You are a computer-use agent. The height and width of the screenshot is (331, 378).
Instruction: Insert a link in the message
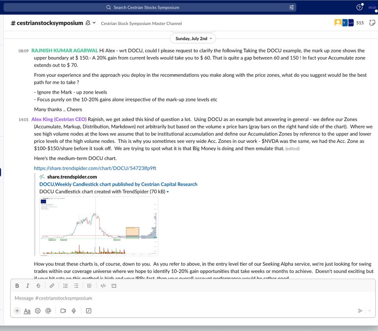coord(52,286)
